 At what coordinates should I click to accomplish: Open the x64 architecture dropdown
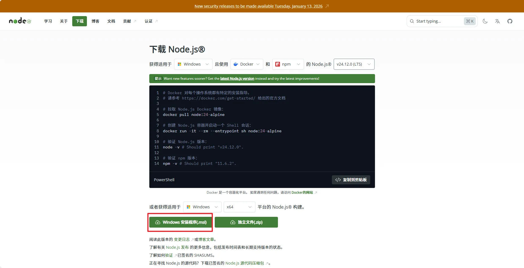(240, 207)
